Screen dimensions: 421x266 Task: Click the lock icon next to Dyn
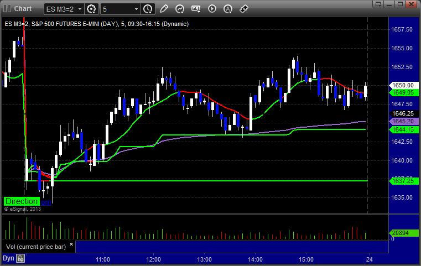tap(20, 258)
